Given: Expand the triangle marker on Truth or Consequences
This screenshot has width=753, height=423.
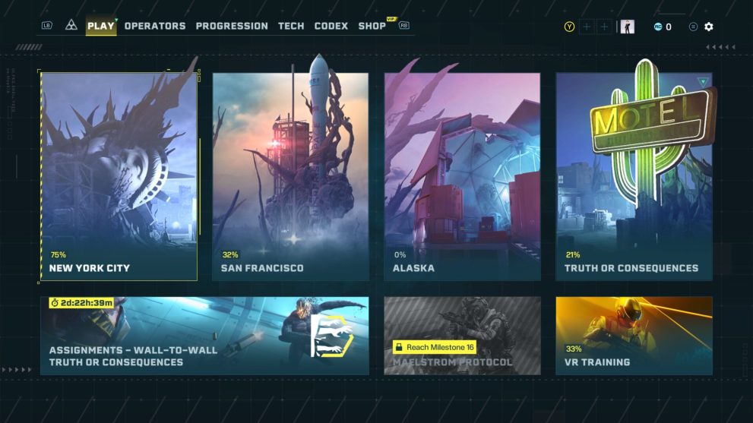Looking at the screenshot, I should (x=703, y=82).
